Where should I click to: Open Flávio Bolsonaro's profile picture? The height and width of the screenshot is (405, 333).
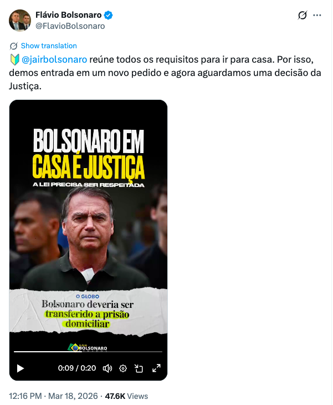(x=20, y=21)
